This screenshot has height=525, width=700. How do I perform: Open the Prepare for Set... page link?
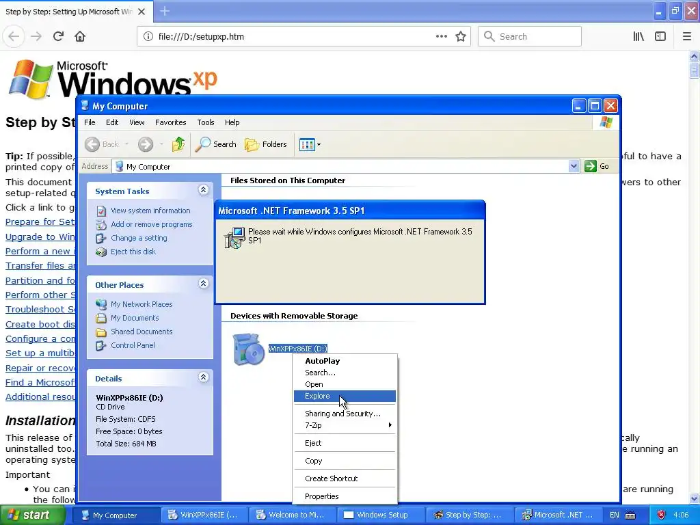point(40,222)
